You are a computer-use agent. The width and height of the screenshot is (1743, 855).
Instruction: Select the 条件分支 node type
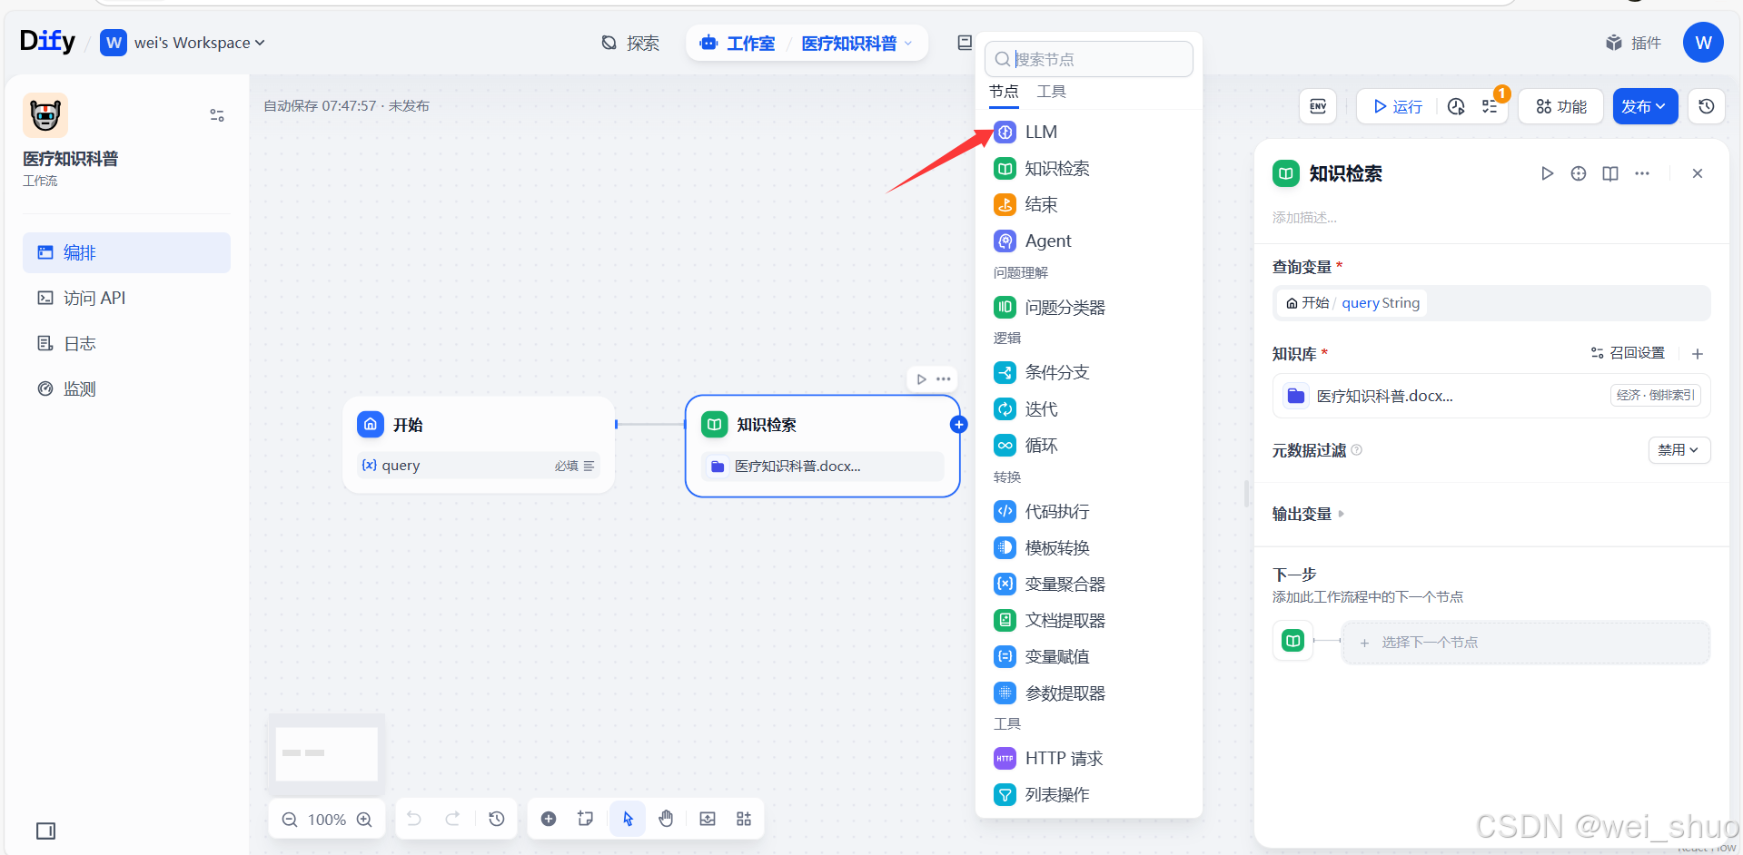pos(1055,372)
